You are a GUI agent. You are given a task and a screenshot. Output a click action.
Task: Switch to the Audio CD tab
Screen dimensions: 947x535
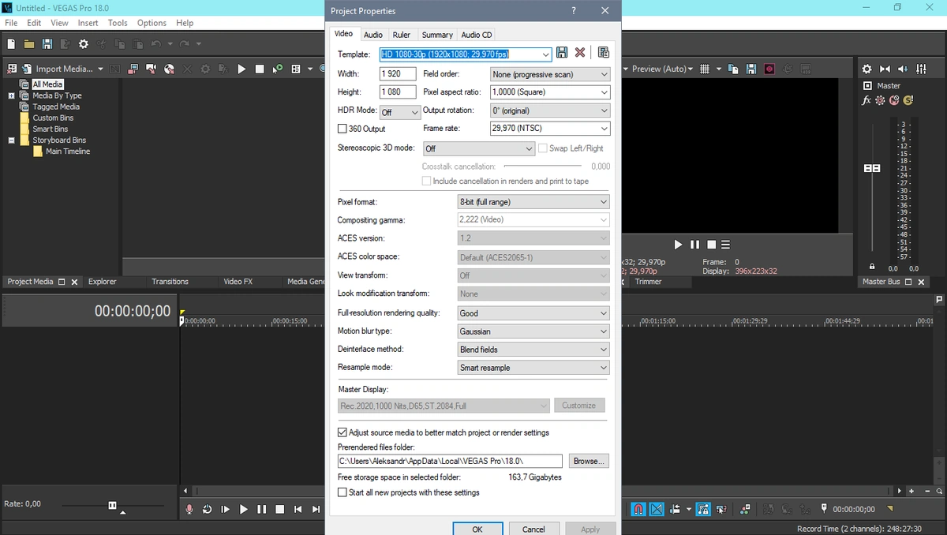coord(477,35)
